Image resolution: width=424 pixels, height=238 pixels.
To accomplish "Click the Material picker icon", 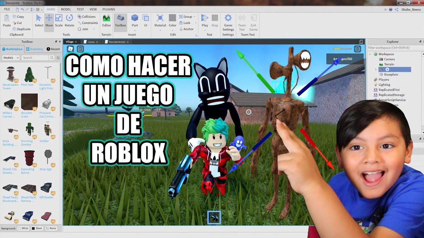I will pos(160,20).
